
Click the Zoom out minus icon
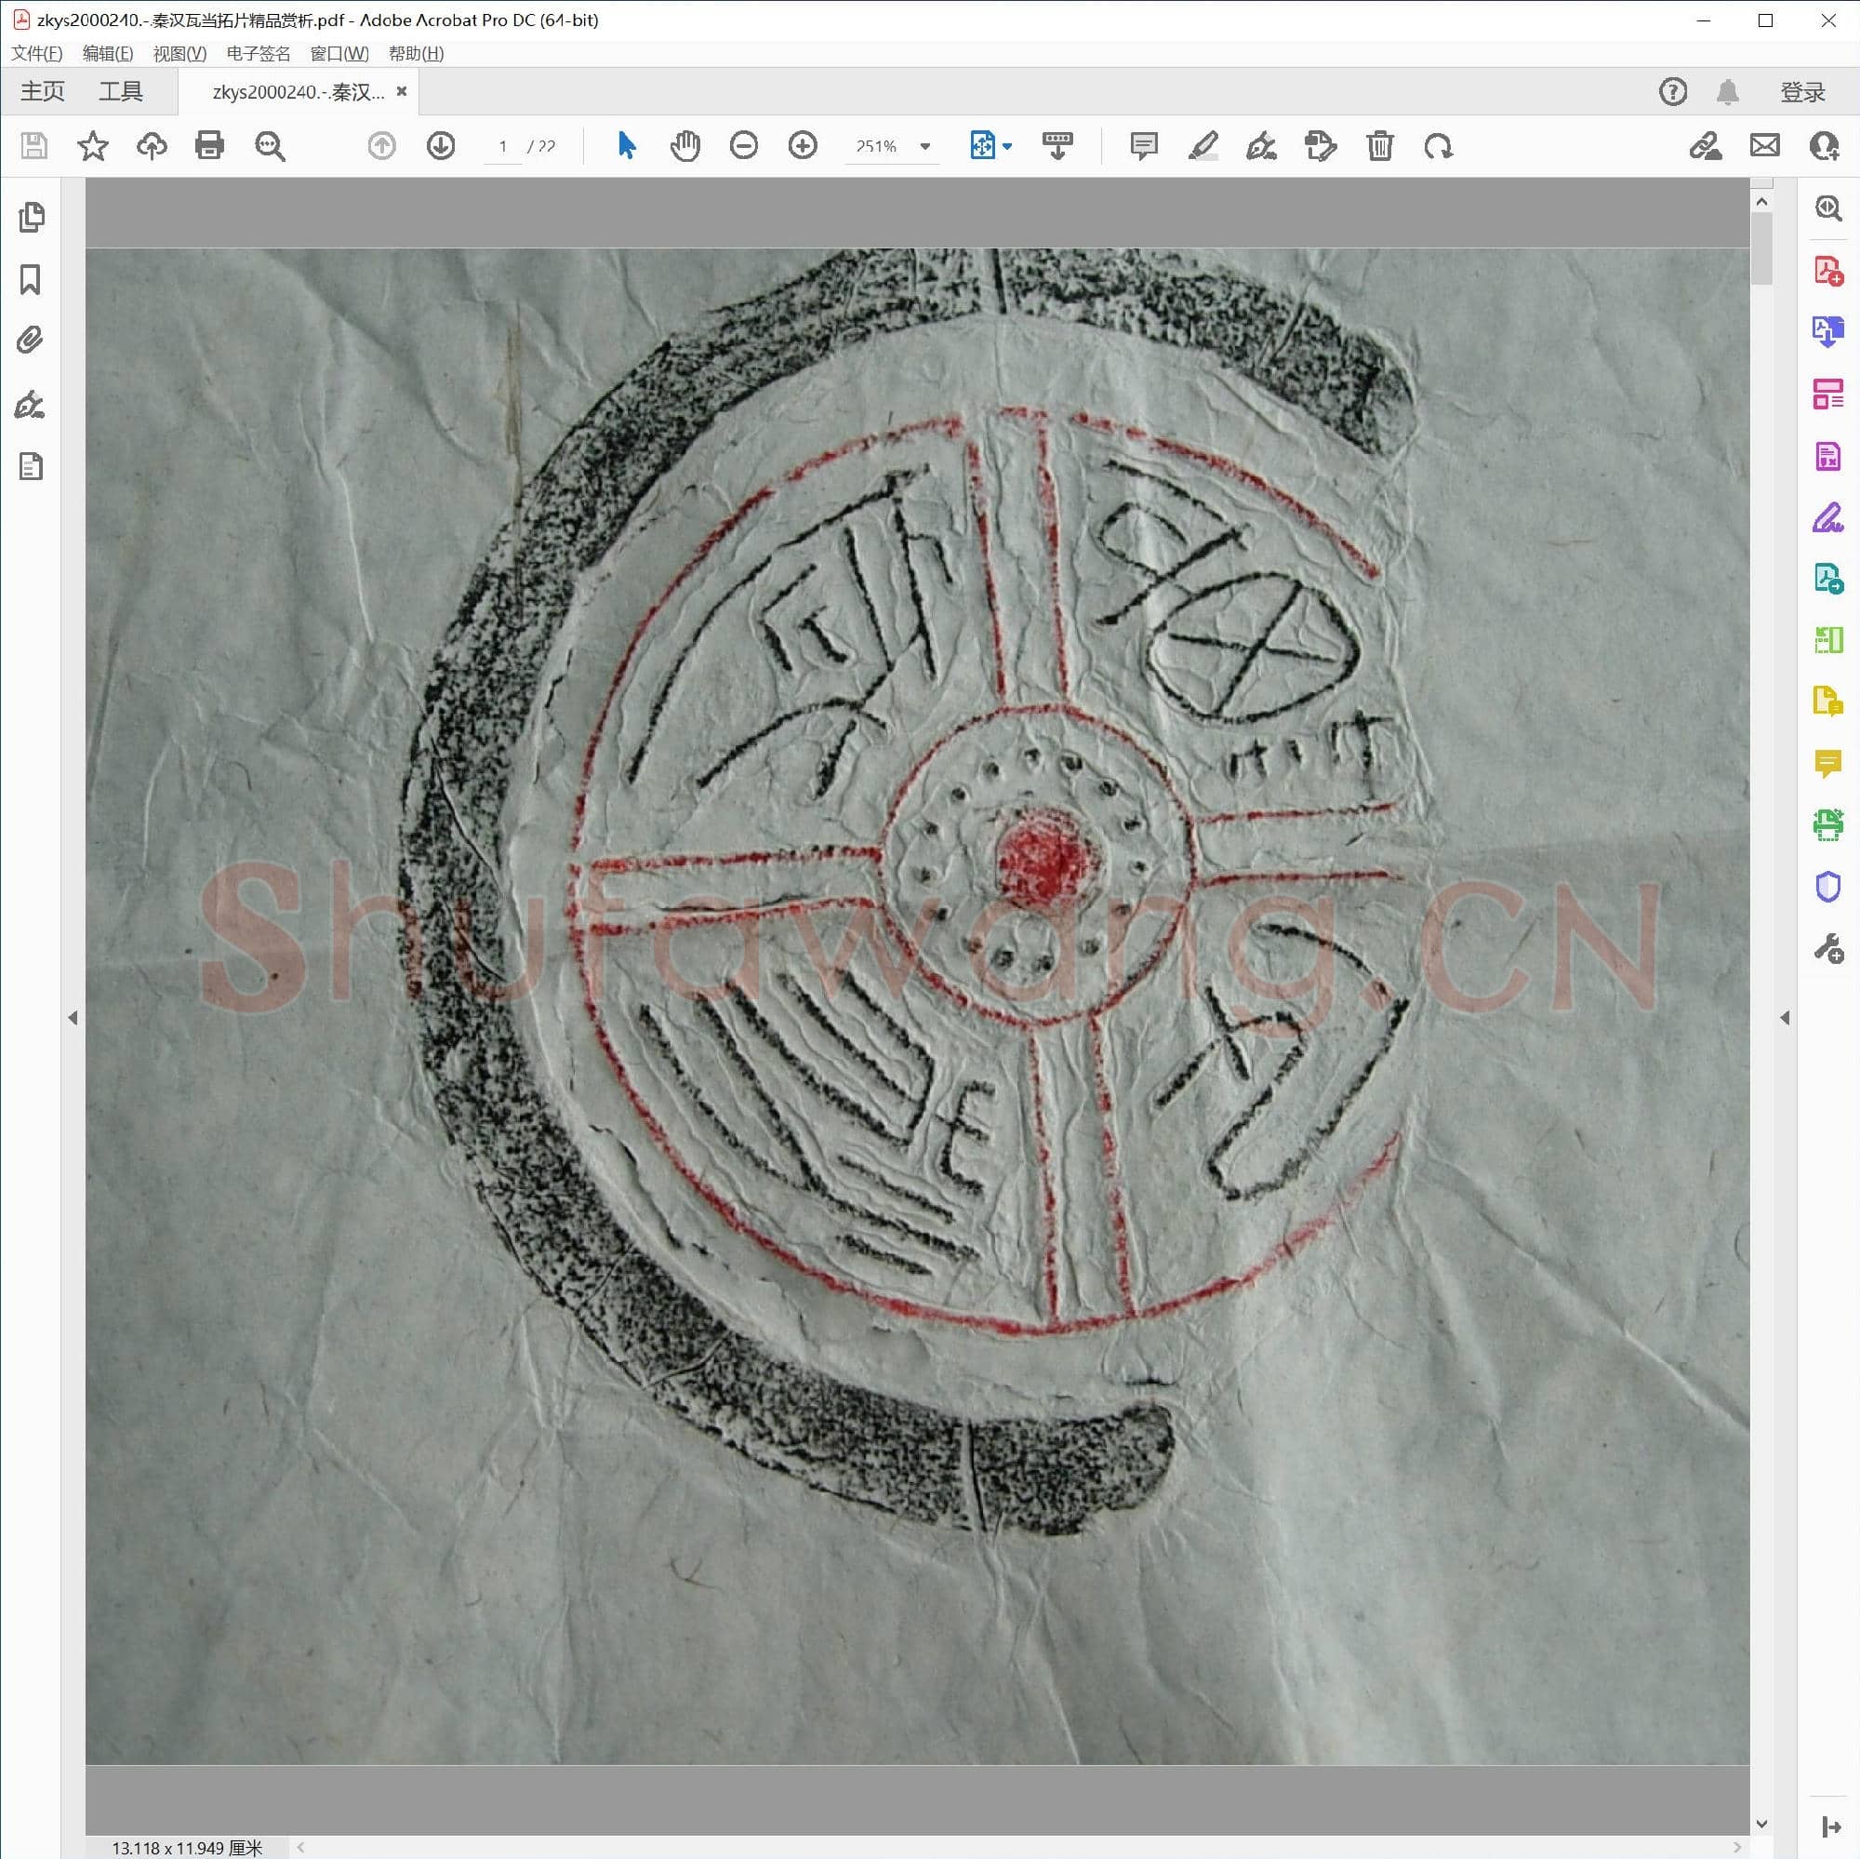743,145
